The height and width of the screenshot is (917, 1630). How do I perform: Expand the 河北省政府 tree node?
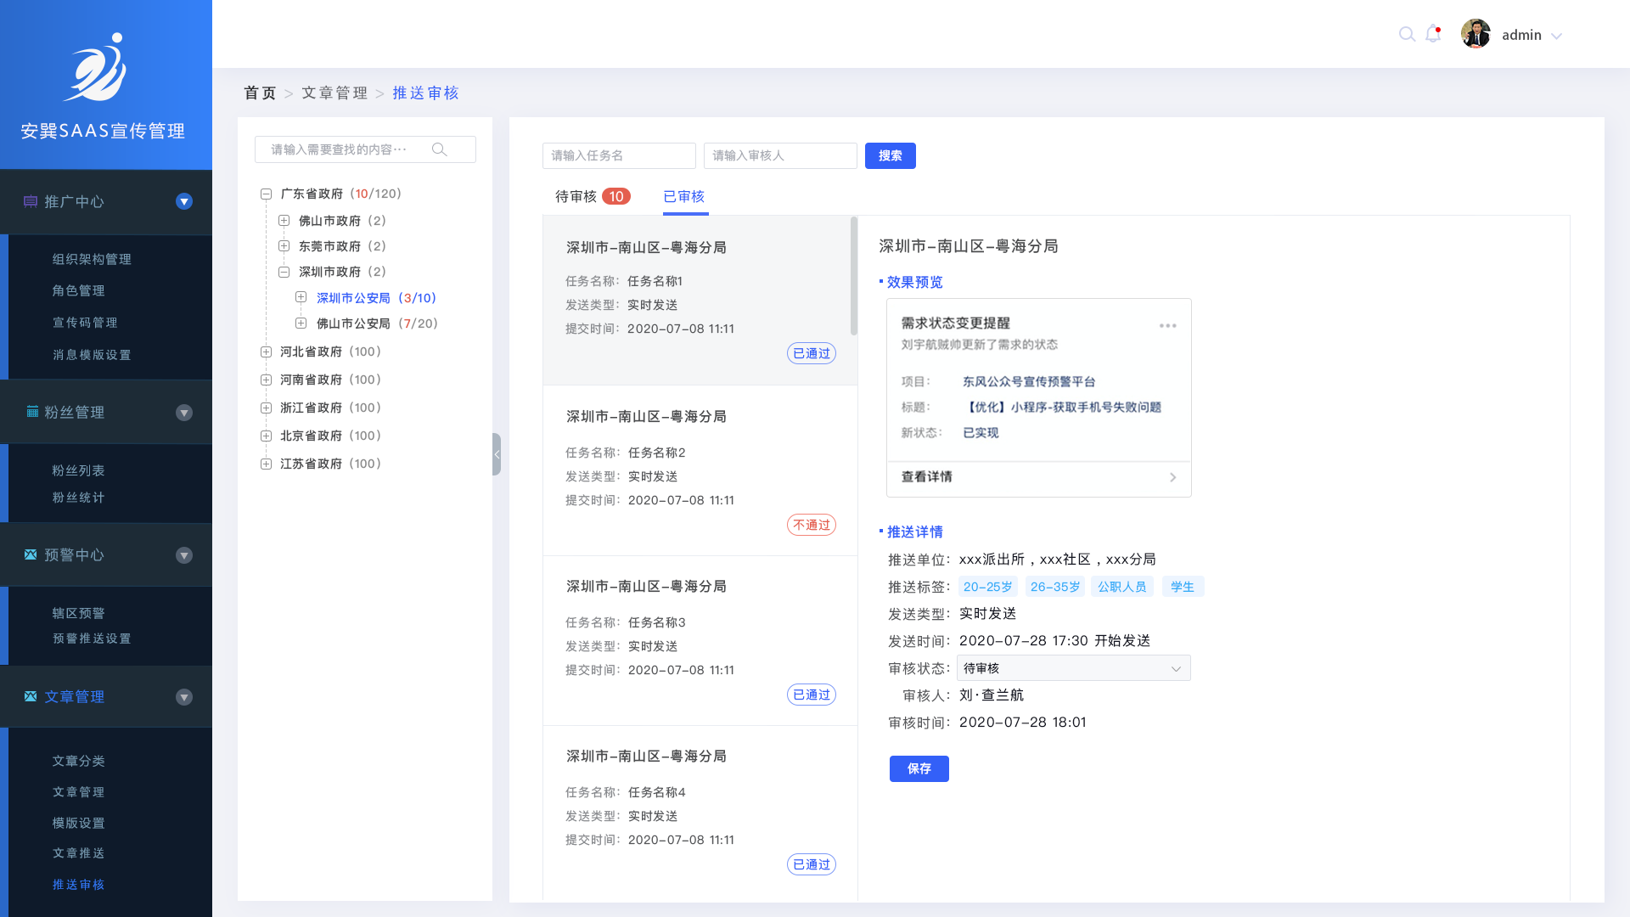click(266, 352)
